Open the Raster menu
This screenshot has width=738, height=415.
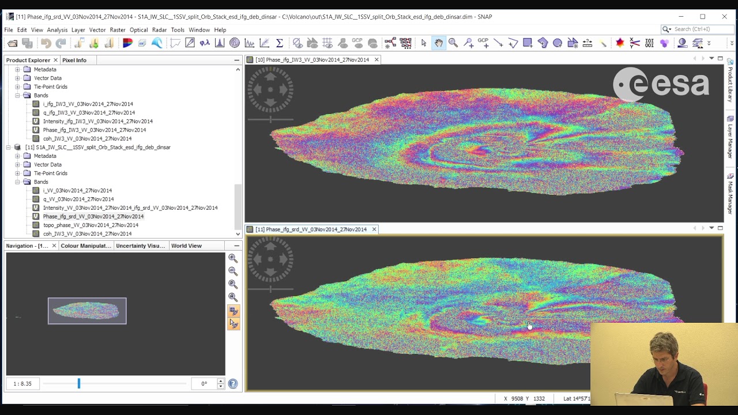118,29
